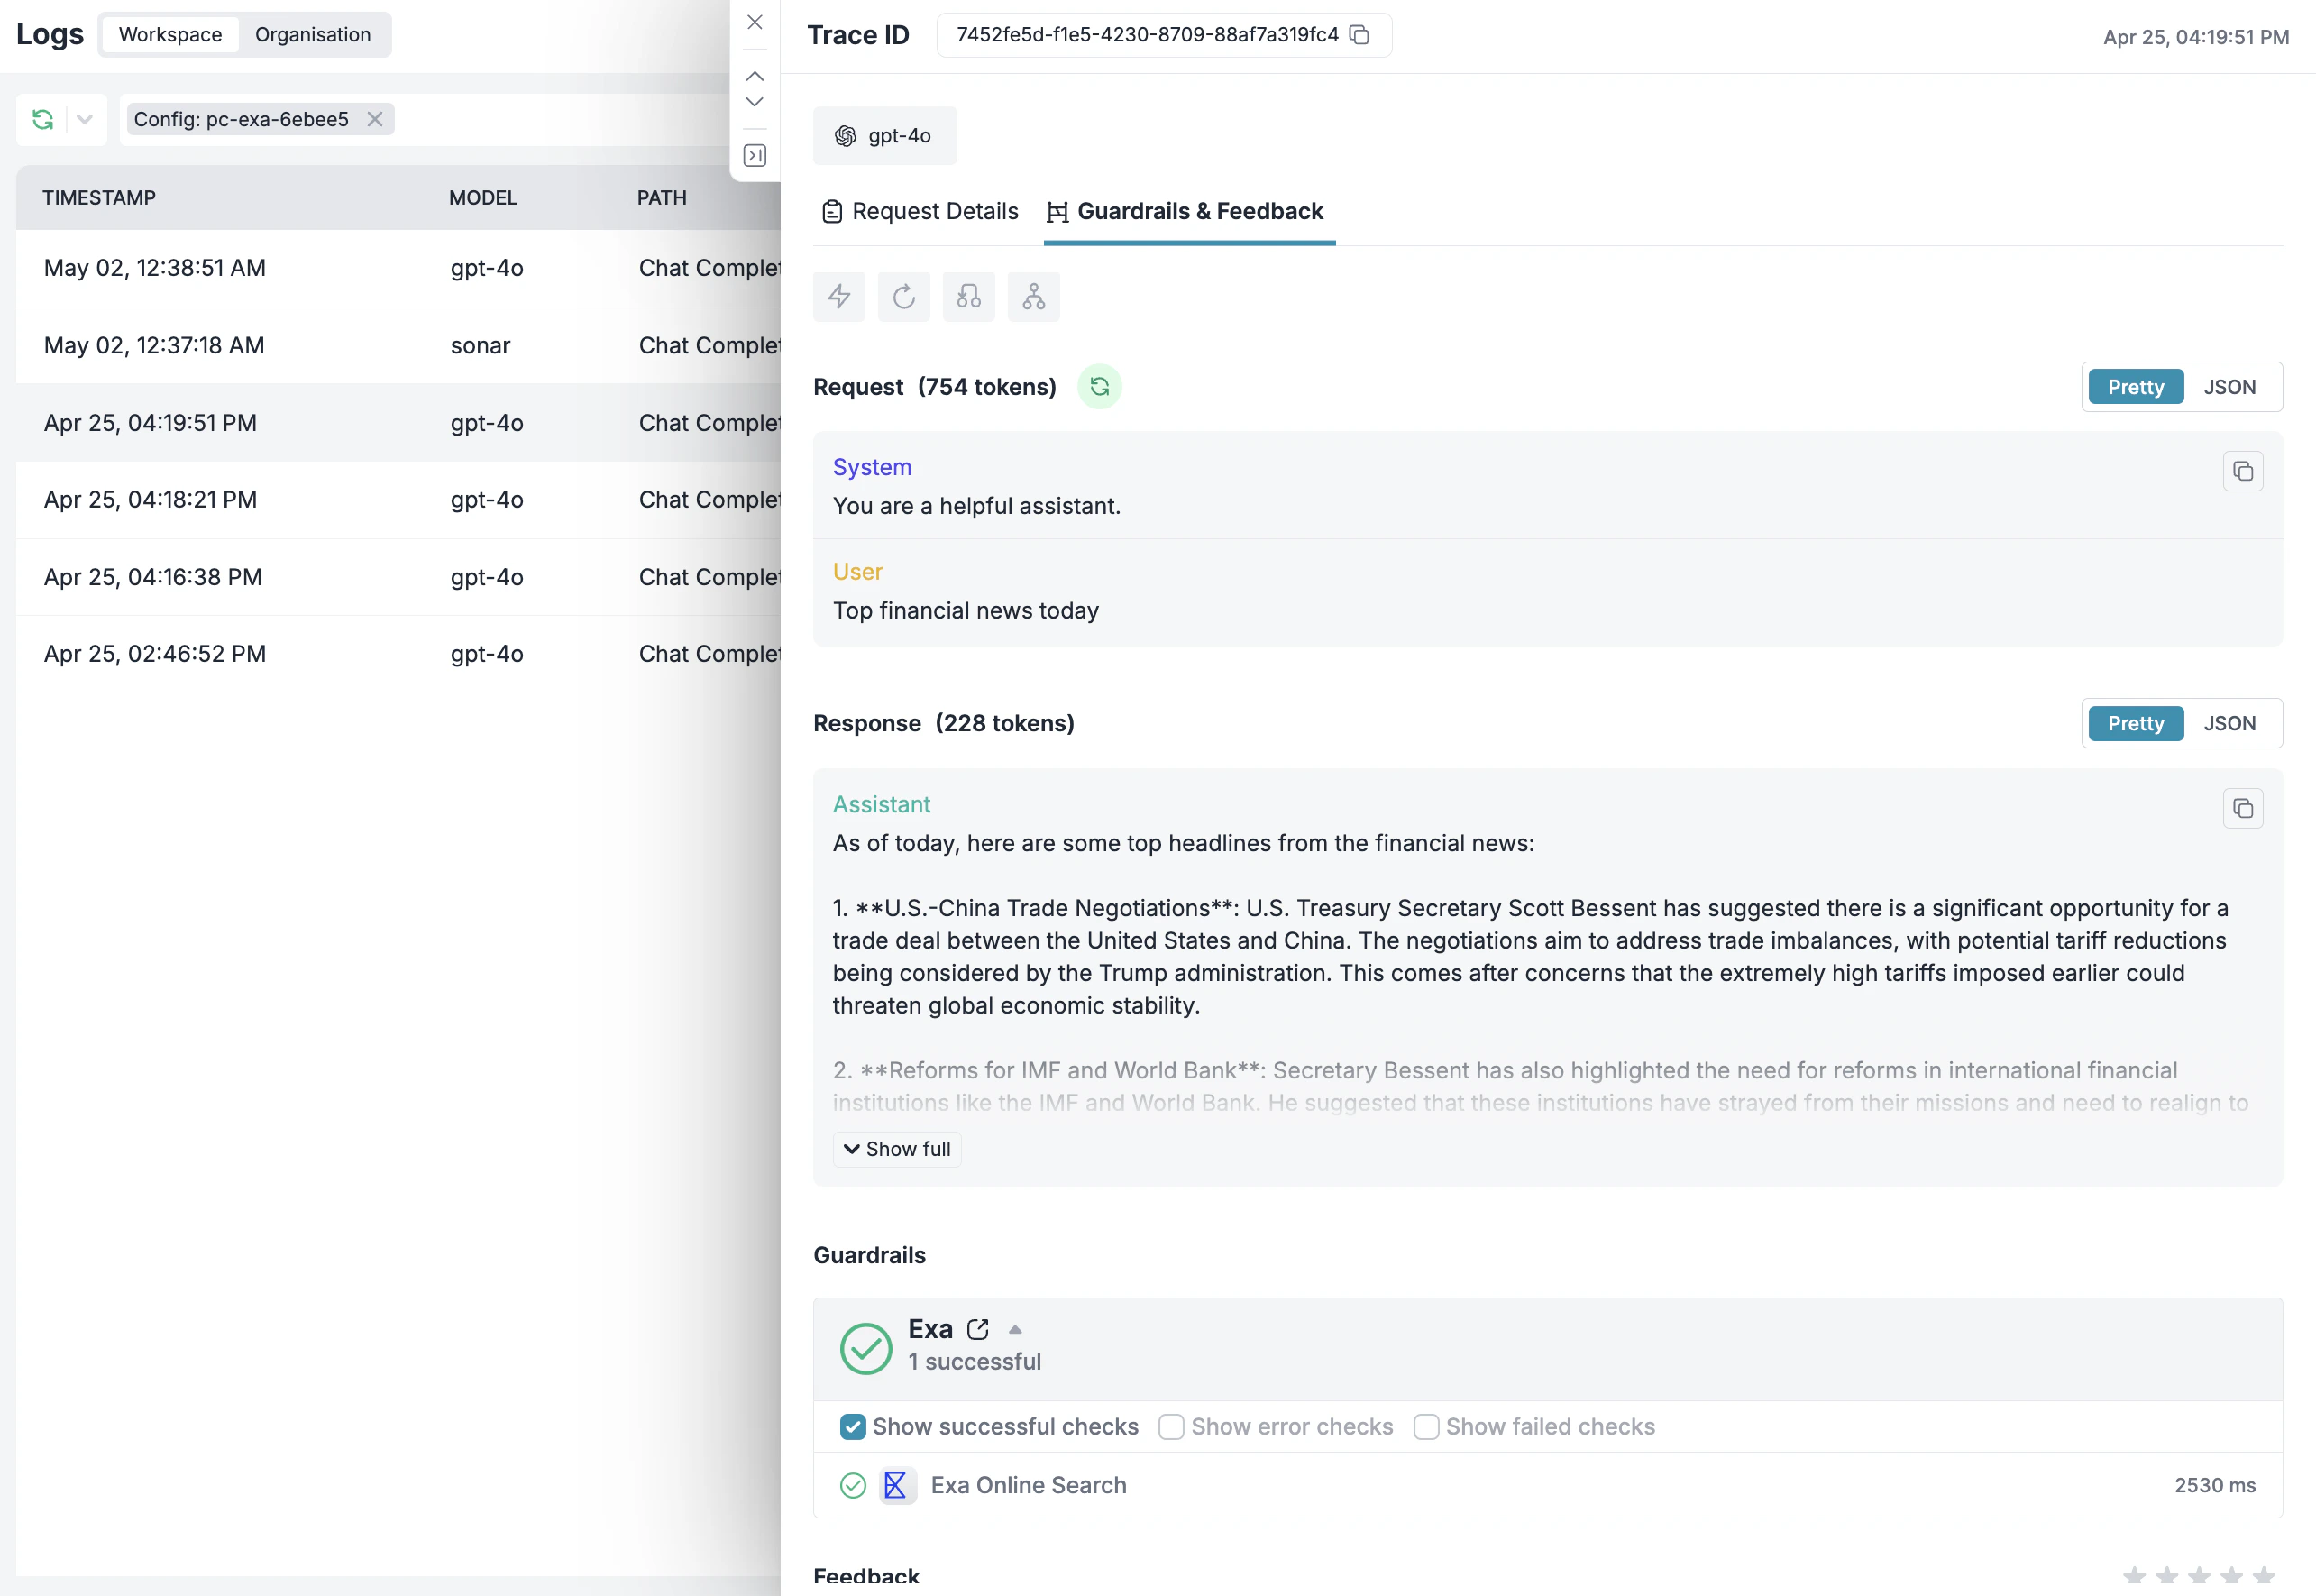Click the Exa Online Search logo icon
Image resolution: width=2316 pixels, height=1596 pixels.
coord(897,1485)
